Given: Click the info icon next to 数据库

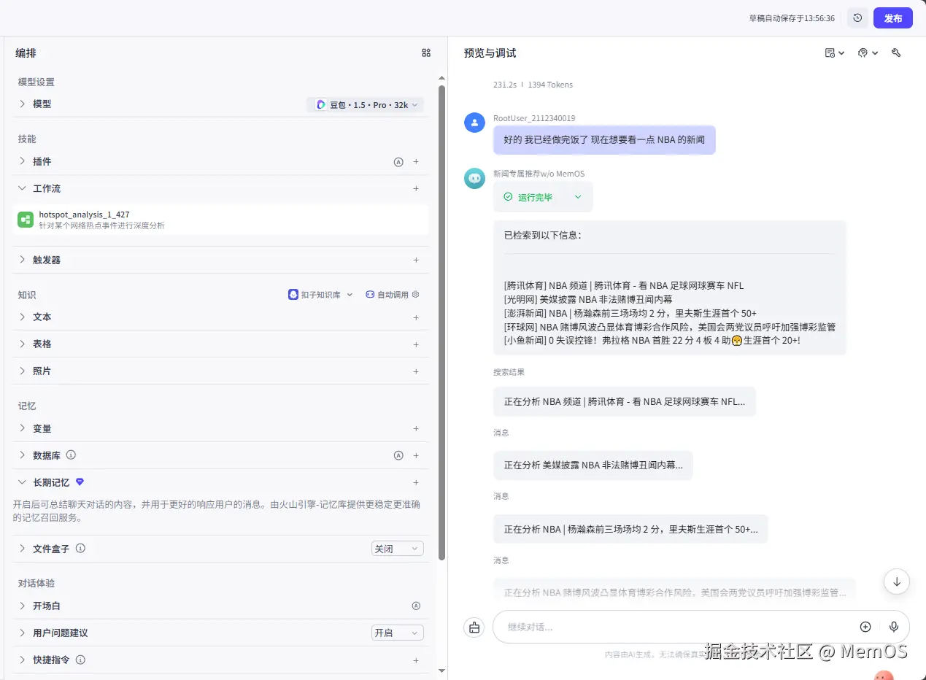Looking at the screenshot, I should (x=71, y=455).
